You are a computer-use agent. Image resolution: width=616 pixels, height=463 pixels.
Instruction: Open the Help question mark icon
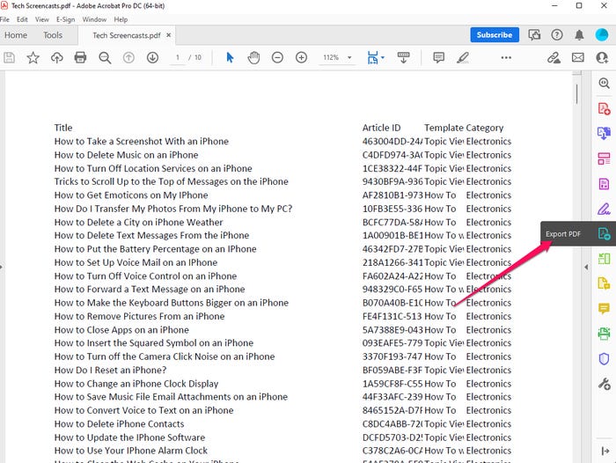pos(557,35)
